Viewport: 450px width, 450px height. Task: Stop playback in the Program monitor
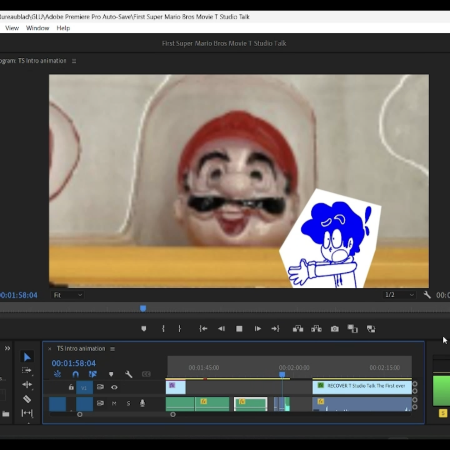coord(239,328)
